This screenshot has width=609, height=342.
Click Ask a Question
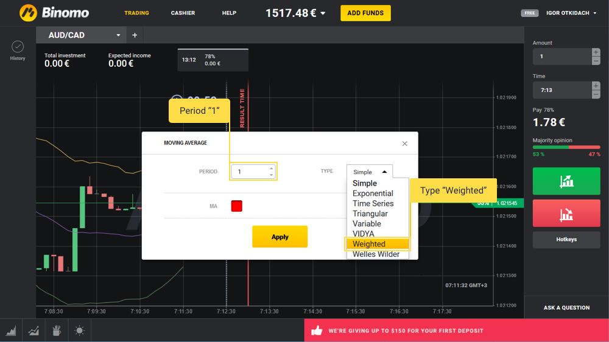(566, 308)
